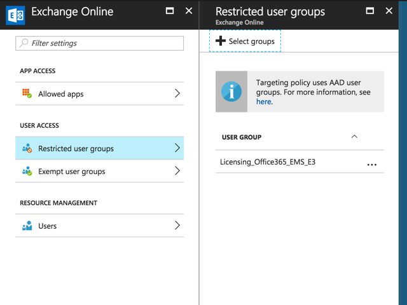The width and height of the screenshot is (407, 305).
Task: Click the Users people icon
Action: (x=27, y=226)
